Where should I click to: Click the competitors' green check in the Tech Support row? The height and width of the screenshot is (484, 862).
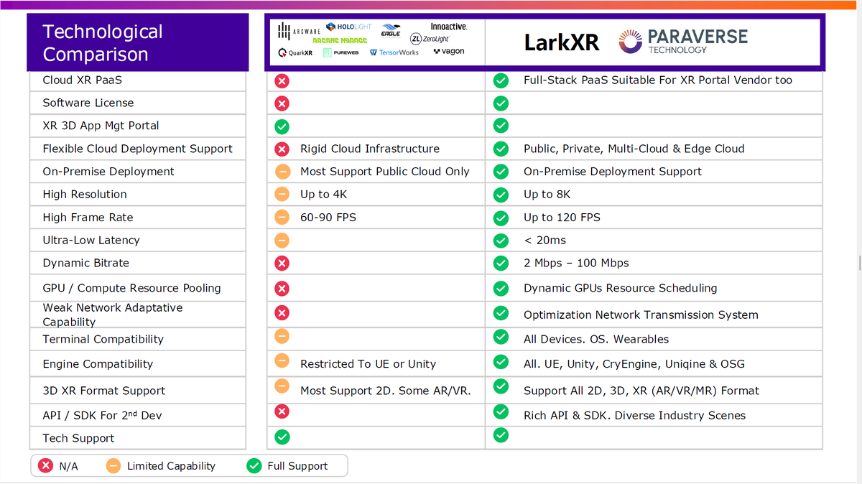click(282, 437)
